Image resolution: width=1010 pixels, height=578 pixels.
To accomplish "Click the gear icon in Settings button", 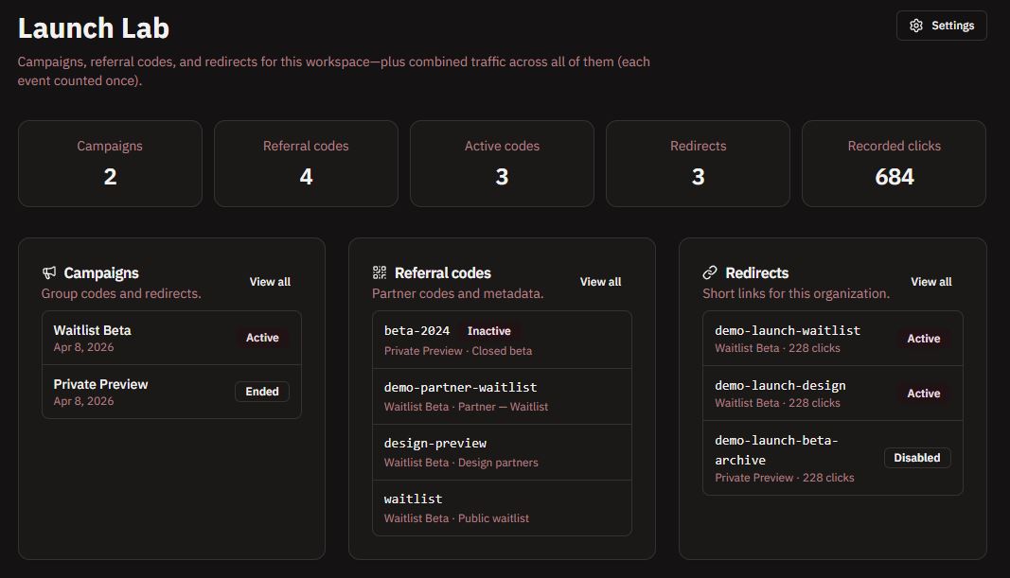I will (915, 26).
